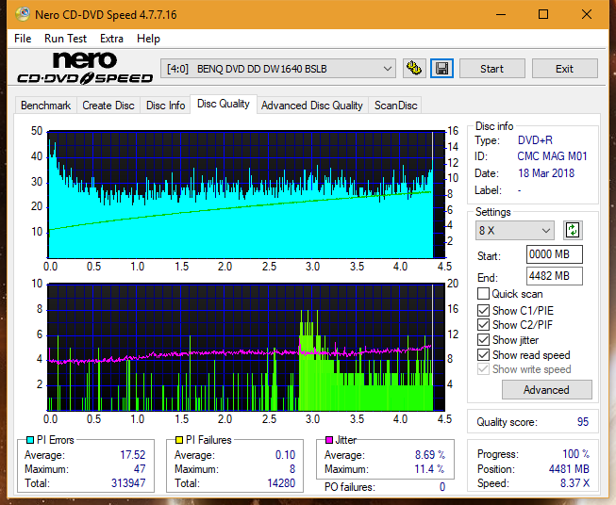Image resolution: width=616 pixels, height=505 pixels.
Task: Open the BENQ drive selection dropdown
Action: click(x=278, y=69)
